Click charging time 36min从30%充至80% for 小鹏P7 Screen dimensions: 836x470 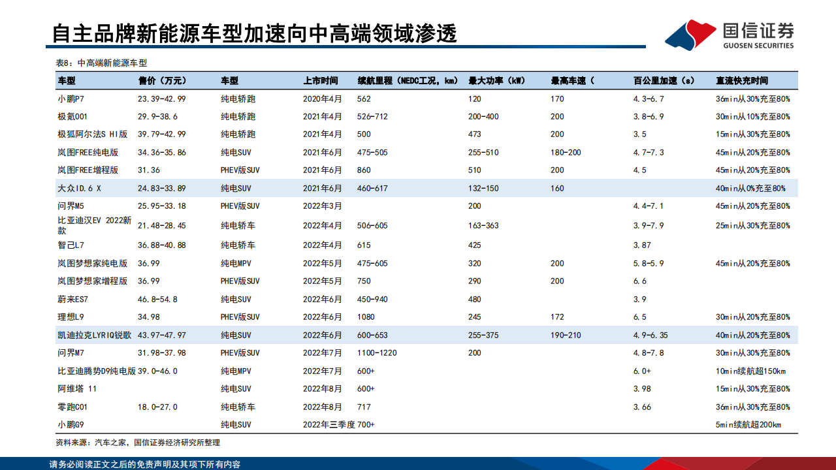click(753, 99)
